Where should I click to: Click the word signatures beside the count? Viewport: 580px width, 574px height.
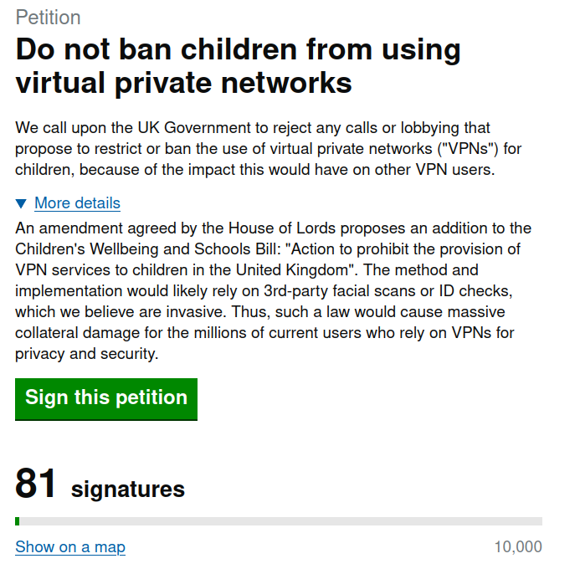click(128, 489)
